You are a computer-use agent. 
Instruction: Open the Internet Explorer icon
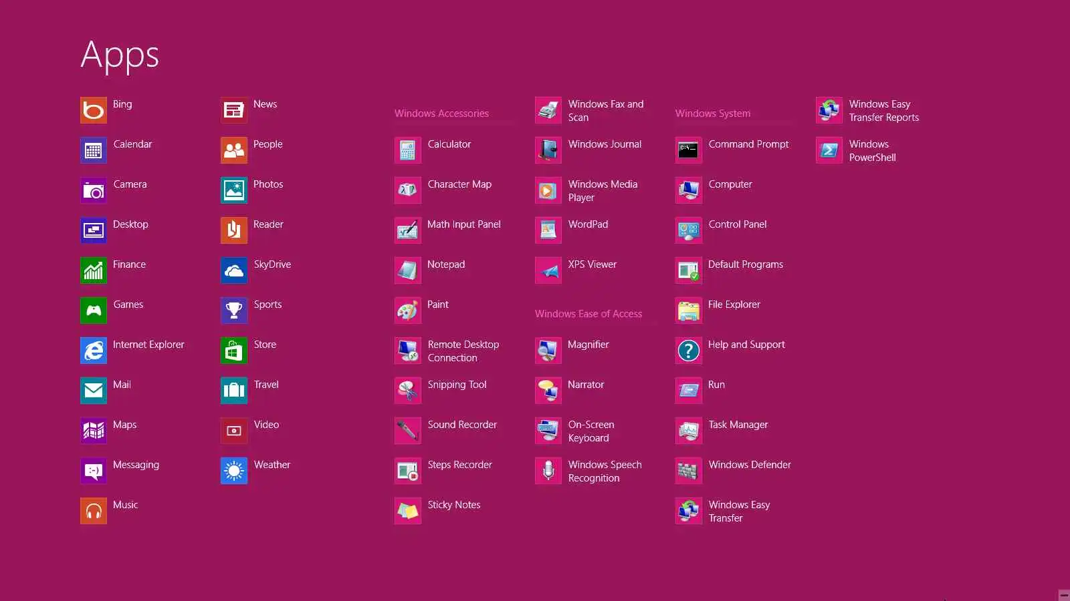pyautogui.click(x=94, y=351)
